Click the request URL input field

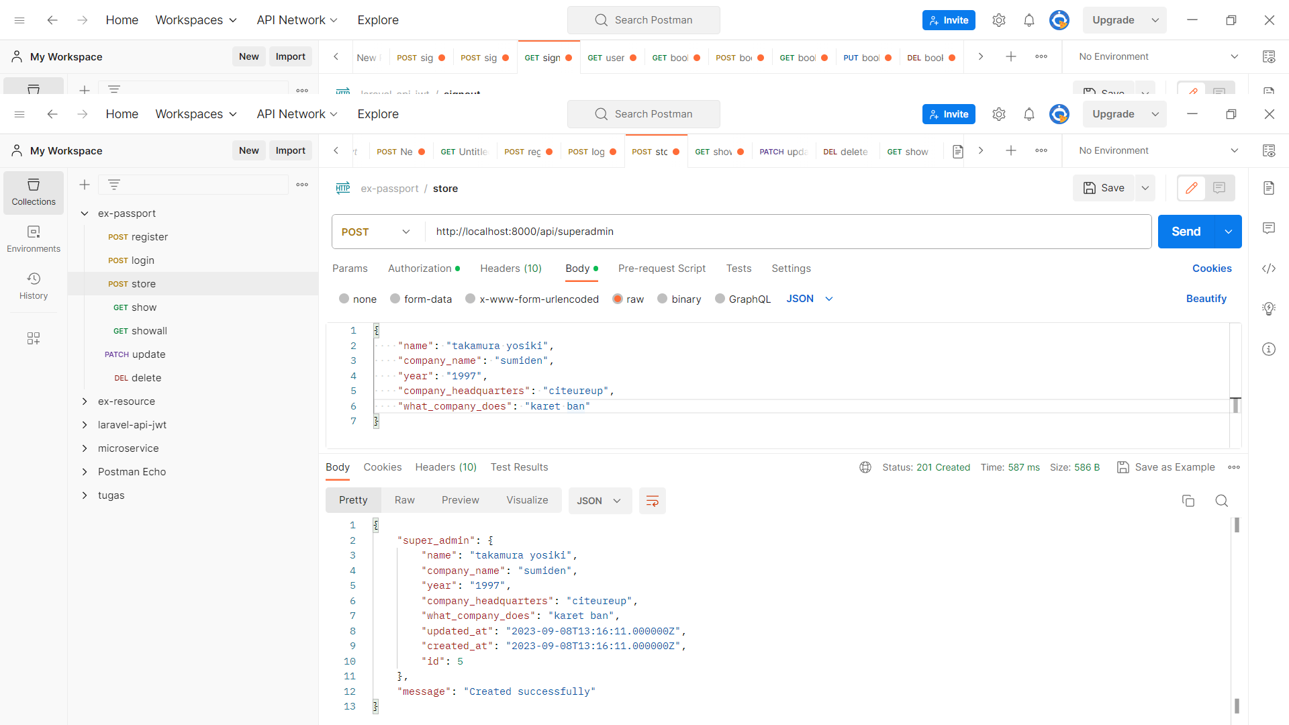pos(785,232)
